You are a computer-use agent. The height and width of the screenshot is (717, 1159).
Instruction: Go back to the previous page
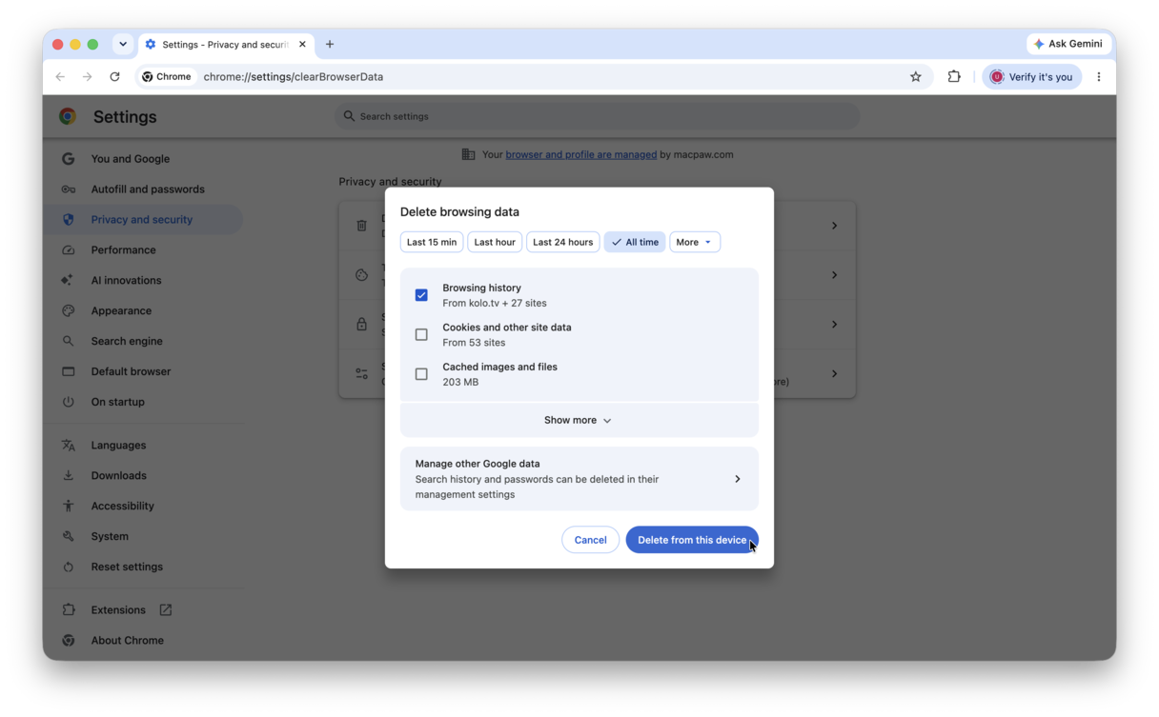click(60, 77)
